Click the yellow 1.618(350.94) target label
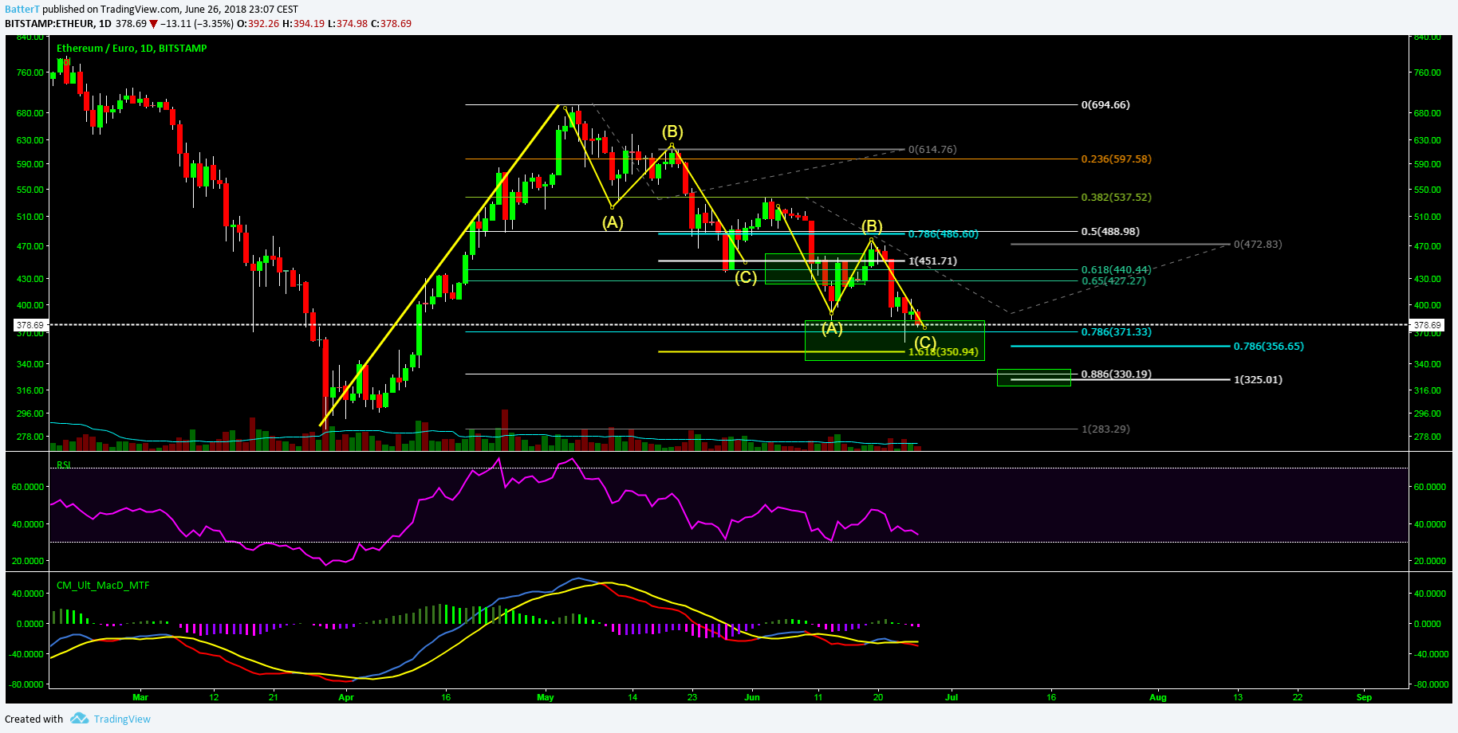Viewport: 1458px width, 733px height. point(943,352)
